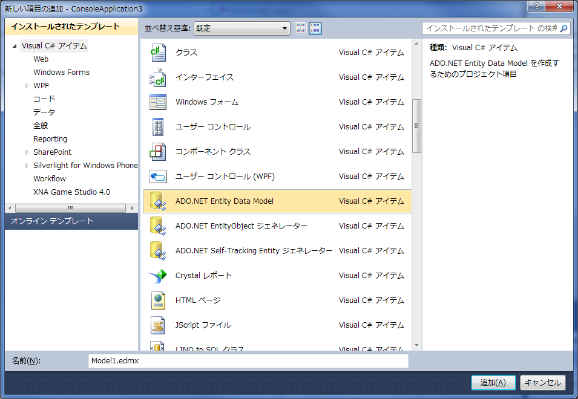
Task: Select ADO.NET EntityObject ジェネレーター icon
Action: [158, 226]
